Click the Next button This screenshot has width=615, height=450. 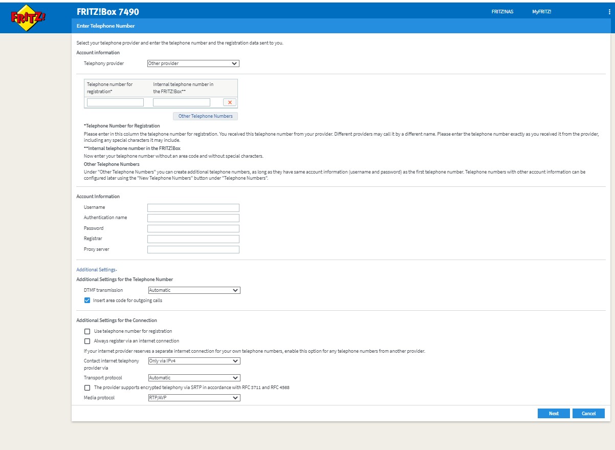pyautogui.click(x=554, y=414)
